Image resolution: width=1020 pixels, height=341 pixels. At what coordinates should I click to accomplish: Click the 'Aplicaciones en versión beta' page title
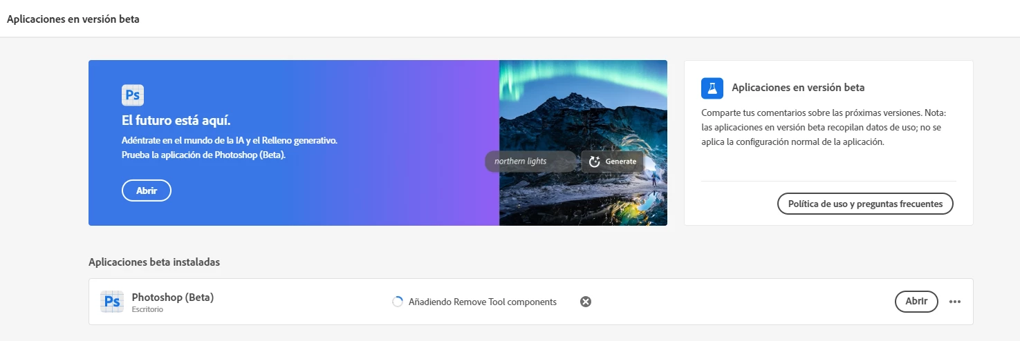click(x=73, y=19)
